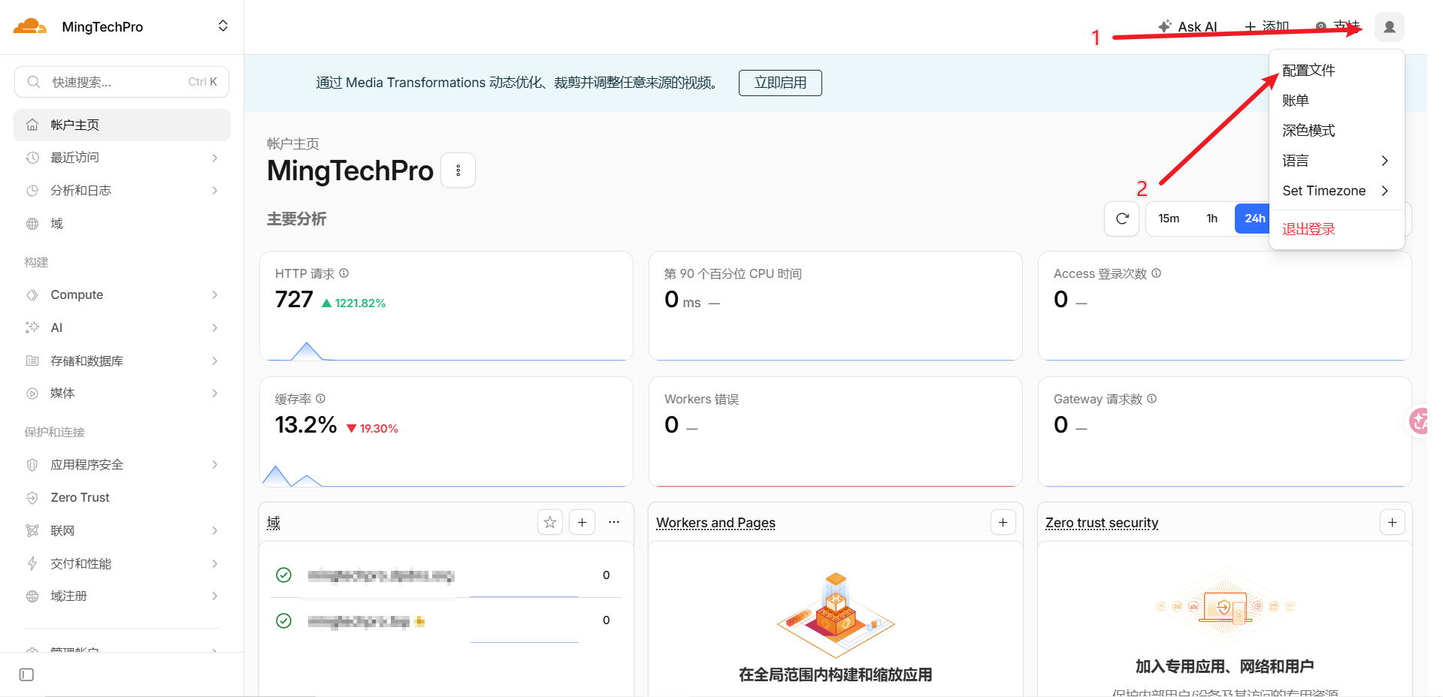Click the Compute diamond icon
This screenshot has height=697, width=1443.
(32, 295)
